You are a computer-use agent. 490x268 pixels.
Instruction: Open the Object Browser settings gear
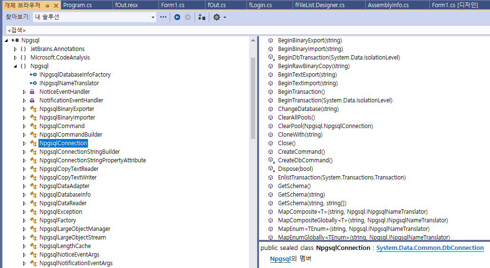[x=217, y=17]
